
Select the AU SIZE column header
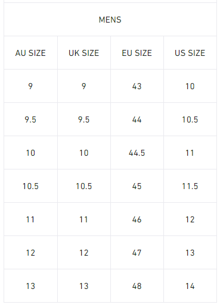30,53
